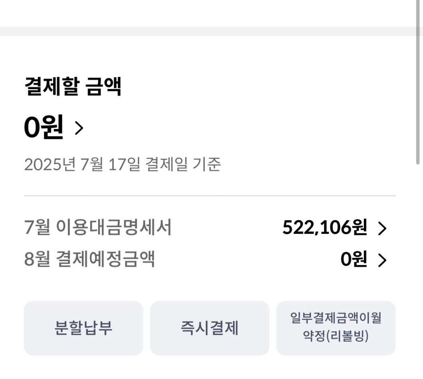The height and width of the screenshot is (379, 423).
Task: Tap the arrow beside 8월 결제예정금액 0원
Action: point(382,260)
